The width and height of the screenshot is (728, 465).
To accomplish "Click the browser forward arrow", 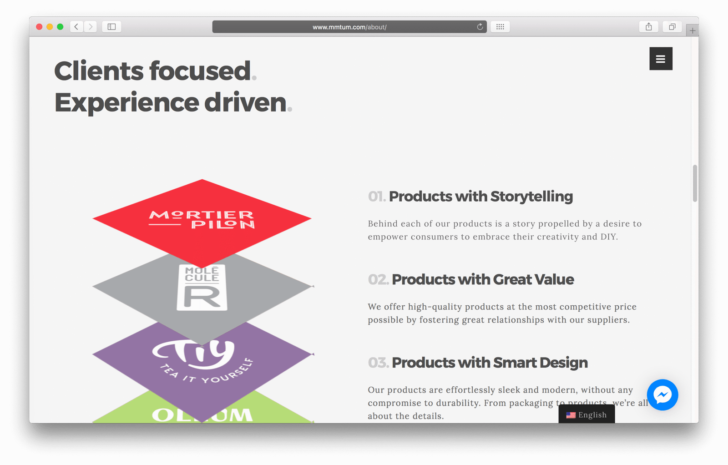I will (x=91, y=27).
